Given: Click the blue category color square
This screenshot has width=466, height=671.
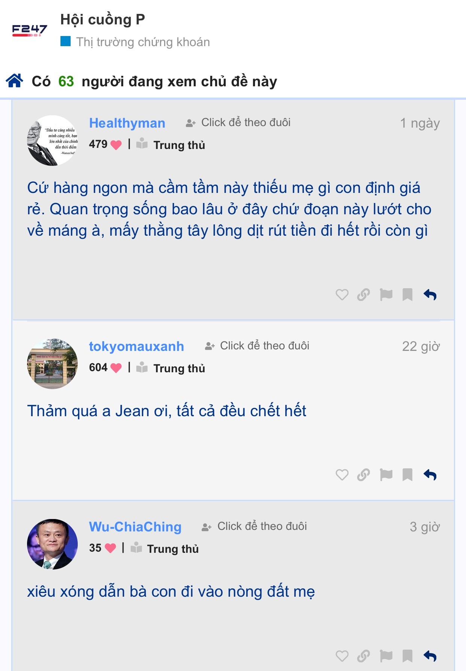Looking at the screenshot, I should click(x=66, y=41).
